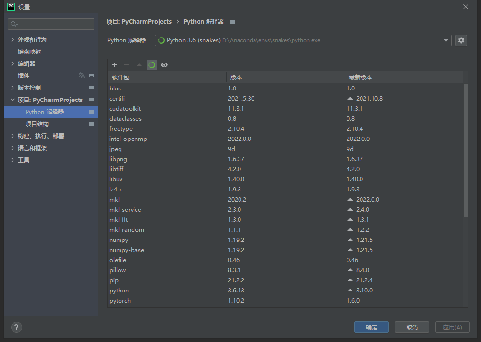The width and height of the screenshot is (481, 342).
Task: Click the breadcrumb project-level settings icon
Action: [232, 22]
